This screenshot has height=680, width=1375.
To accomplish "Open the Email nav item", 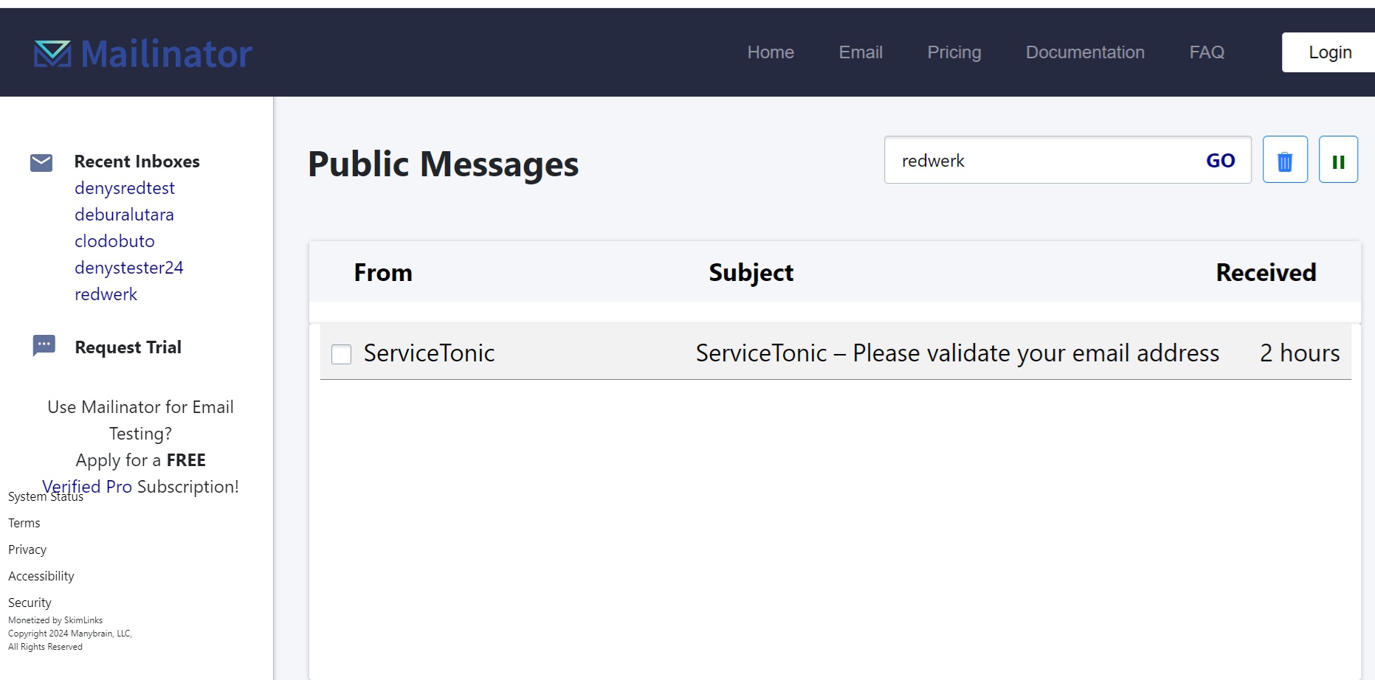I will [x=861, y=52].
